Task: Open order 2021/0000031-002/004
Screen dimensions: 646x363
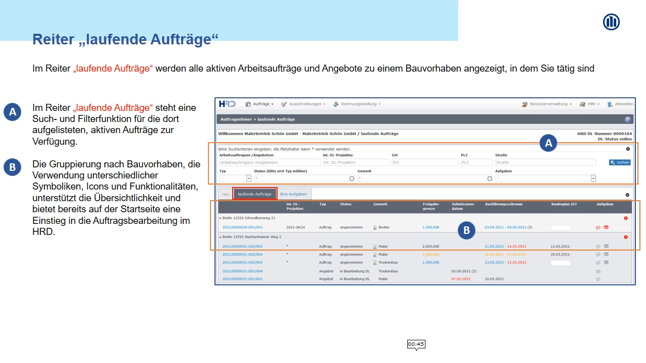Action: pos(242,255)
